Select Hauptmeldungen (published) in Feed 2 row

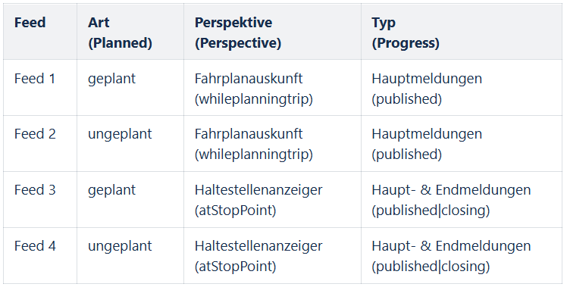(427, 144)
